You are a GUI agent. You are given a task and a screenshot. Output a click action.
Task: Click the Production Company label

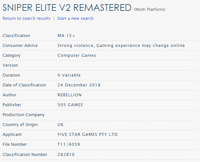tap(24, 115)
